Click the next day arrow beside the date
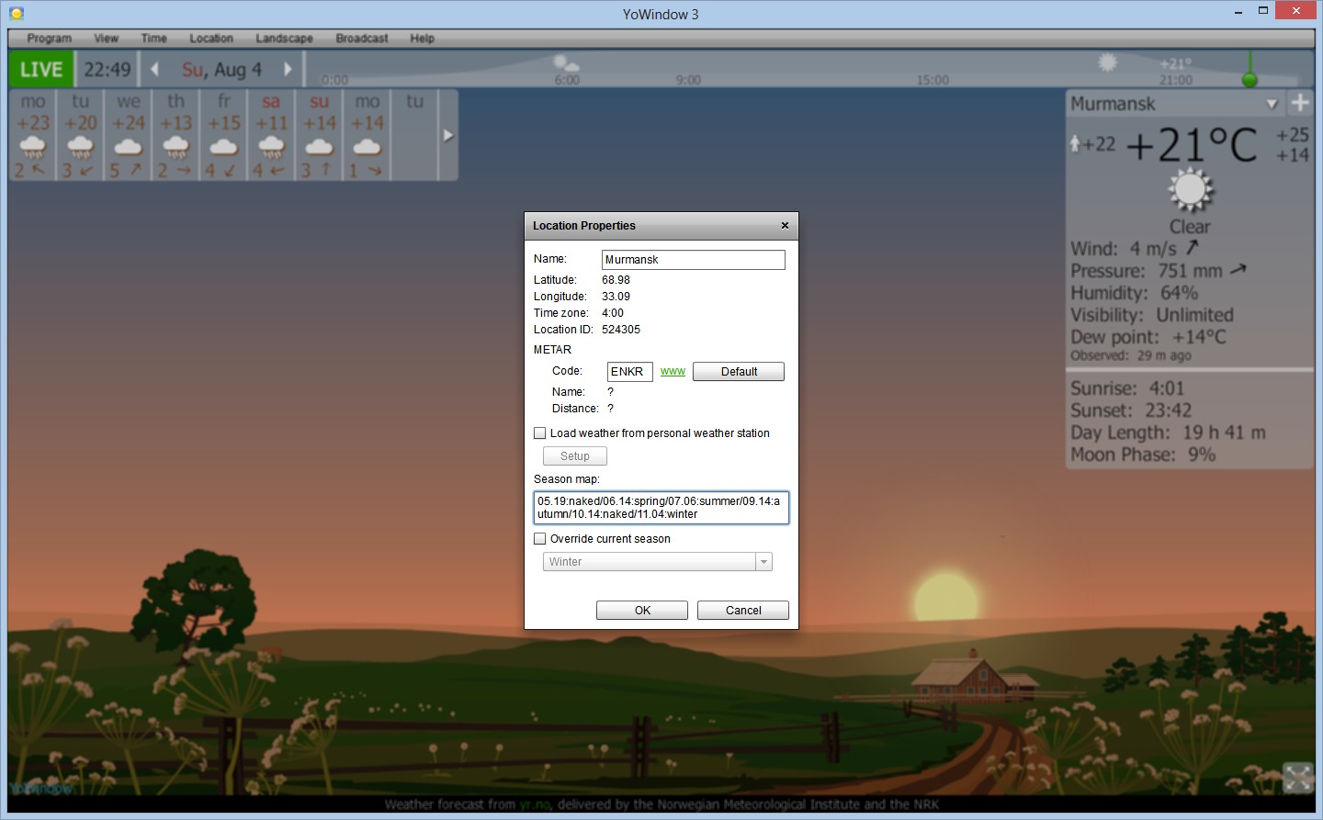This screenshot has height=820, width=1323. (x=288, y=70)
